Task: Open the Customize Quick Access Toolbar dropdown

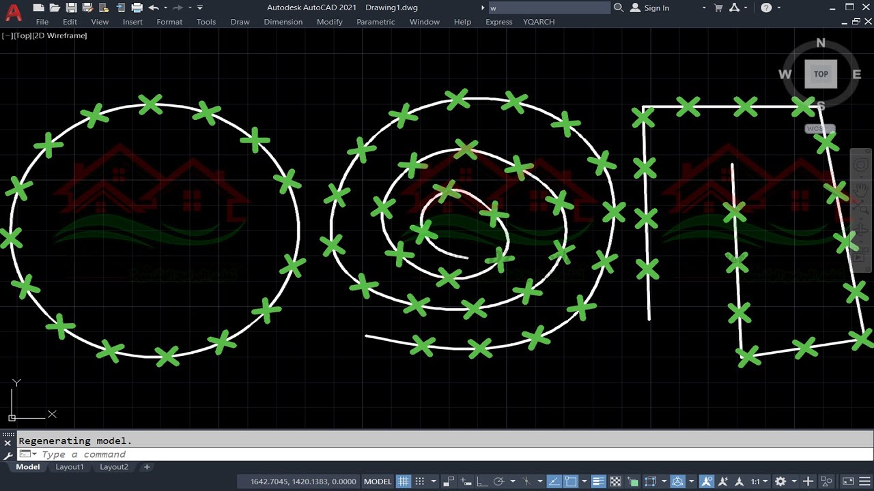Action: click(200, 8)
